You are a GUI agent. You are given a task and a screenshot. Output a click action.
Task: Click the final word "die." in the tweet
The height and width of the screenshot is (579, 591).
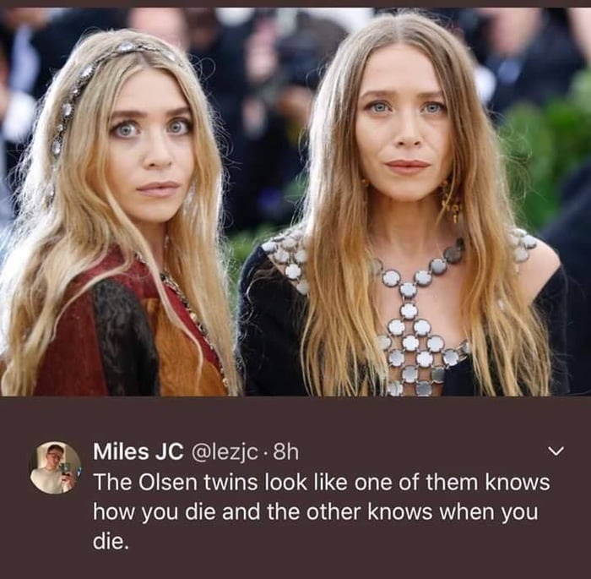[x=111, y=542]
